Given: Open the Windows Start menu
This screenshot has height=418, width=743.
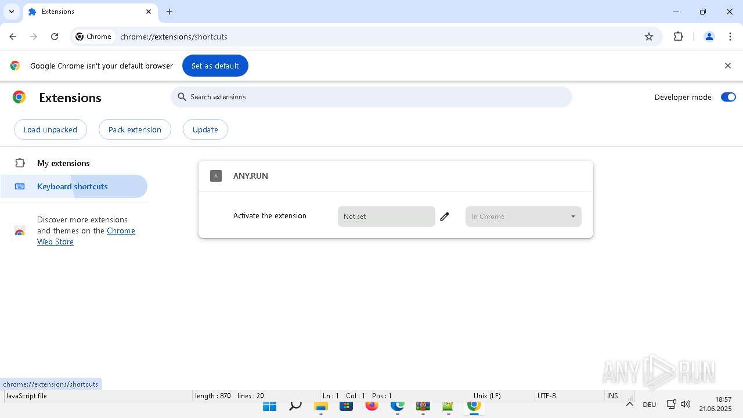Looking at the screenshot, I should click(270, 406).
